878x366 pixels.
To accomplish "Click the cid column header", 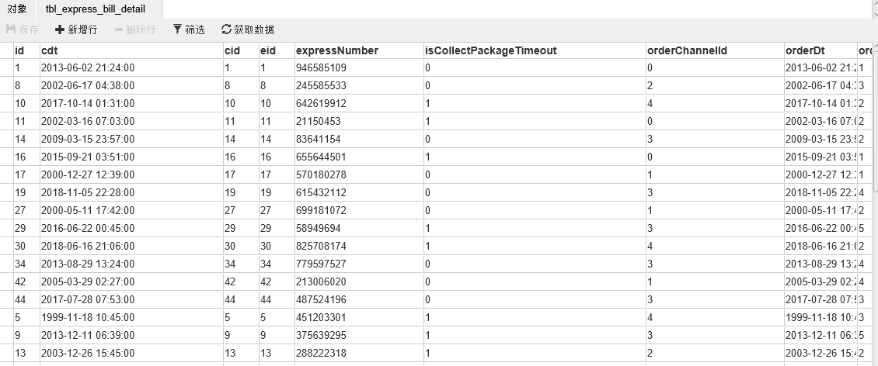I will click(241, 50).
